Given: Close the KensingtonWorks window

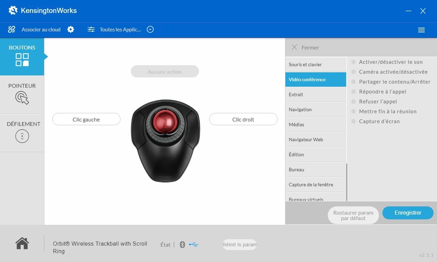Looking at the screenshot, I should (423, 11).
